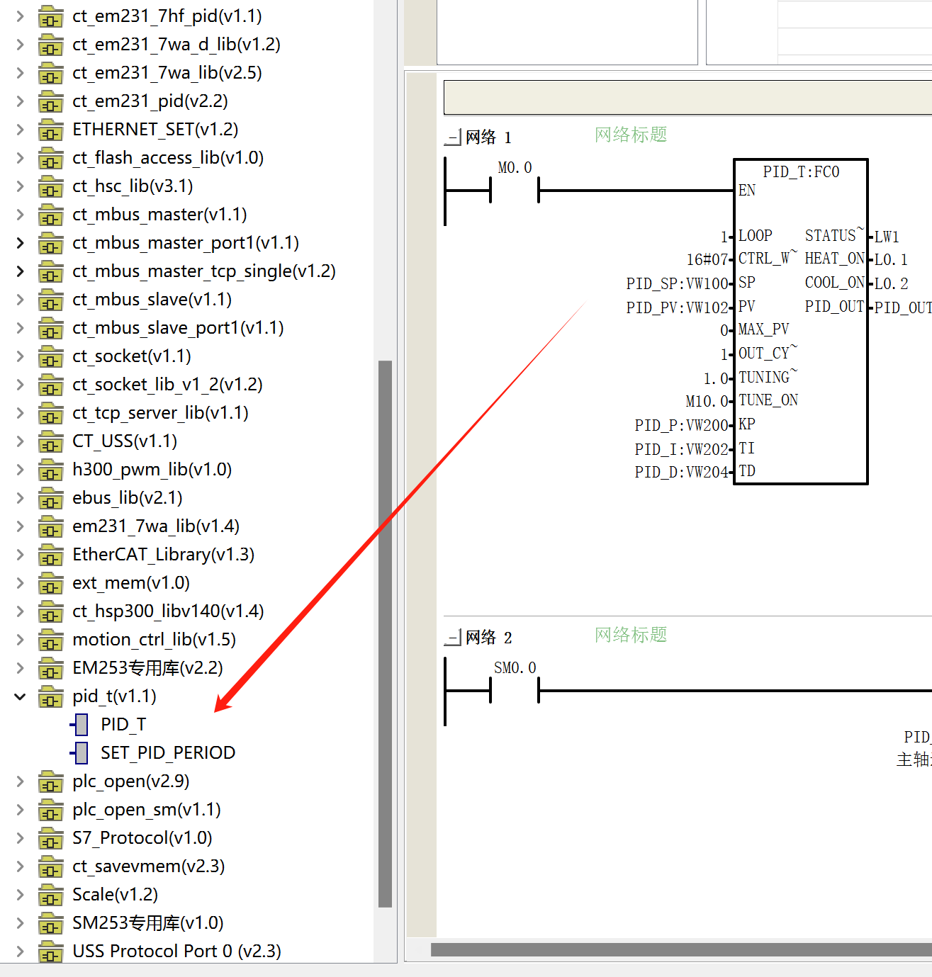This screenshot has height=977, width=932.
Task: Expand the ct_mbus_slave_port1(v1.1) node
Action: (x=20, y=328)
